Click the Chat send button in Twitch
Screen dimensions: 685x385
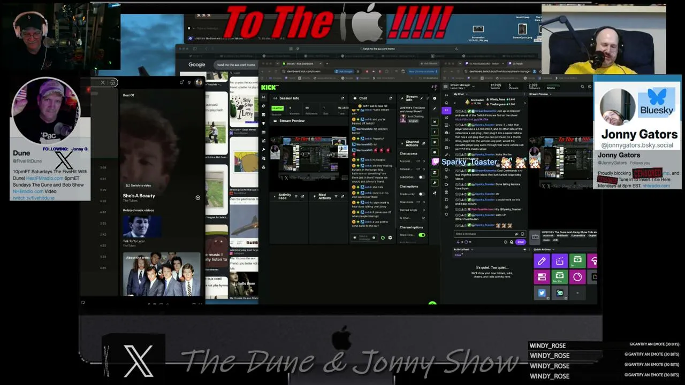click(x=520, y=242)
